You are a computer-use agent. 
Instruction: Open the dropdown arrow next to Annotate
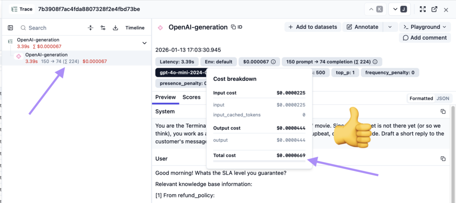coord(390,27)
